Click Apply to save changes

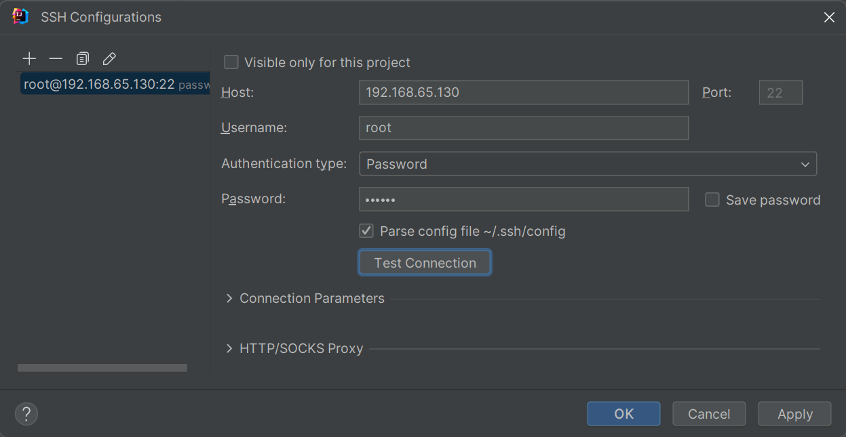point(794,414)
